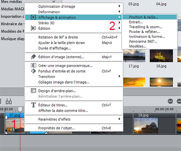181x151 pixels.
Task: Open Importation category
Action: tap(12, 16)
